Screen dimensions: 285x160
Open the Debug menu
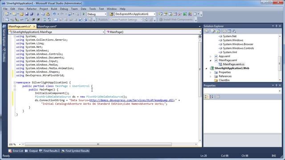pos(64,9)
